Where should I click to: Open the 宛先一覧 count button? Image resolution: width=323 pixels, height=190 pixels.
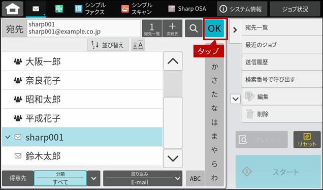pyautogui.click(x=152, y=28)
